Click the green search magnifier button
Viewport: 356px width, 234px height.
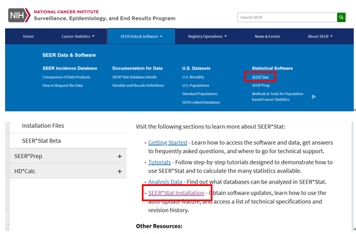pos(341,18)
